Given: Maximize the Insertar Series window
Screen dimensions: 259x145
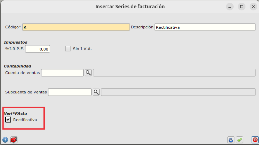Looking at the screenshot, I should [241, 7].
